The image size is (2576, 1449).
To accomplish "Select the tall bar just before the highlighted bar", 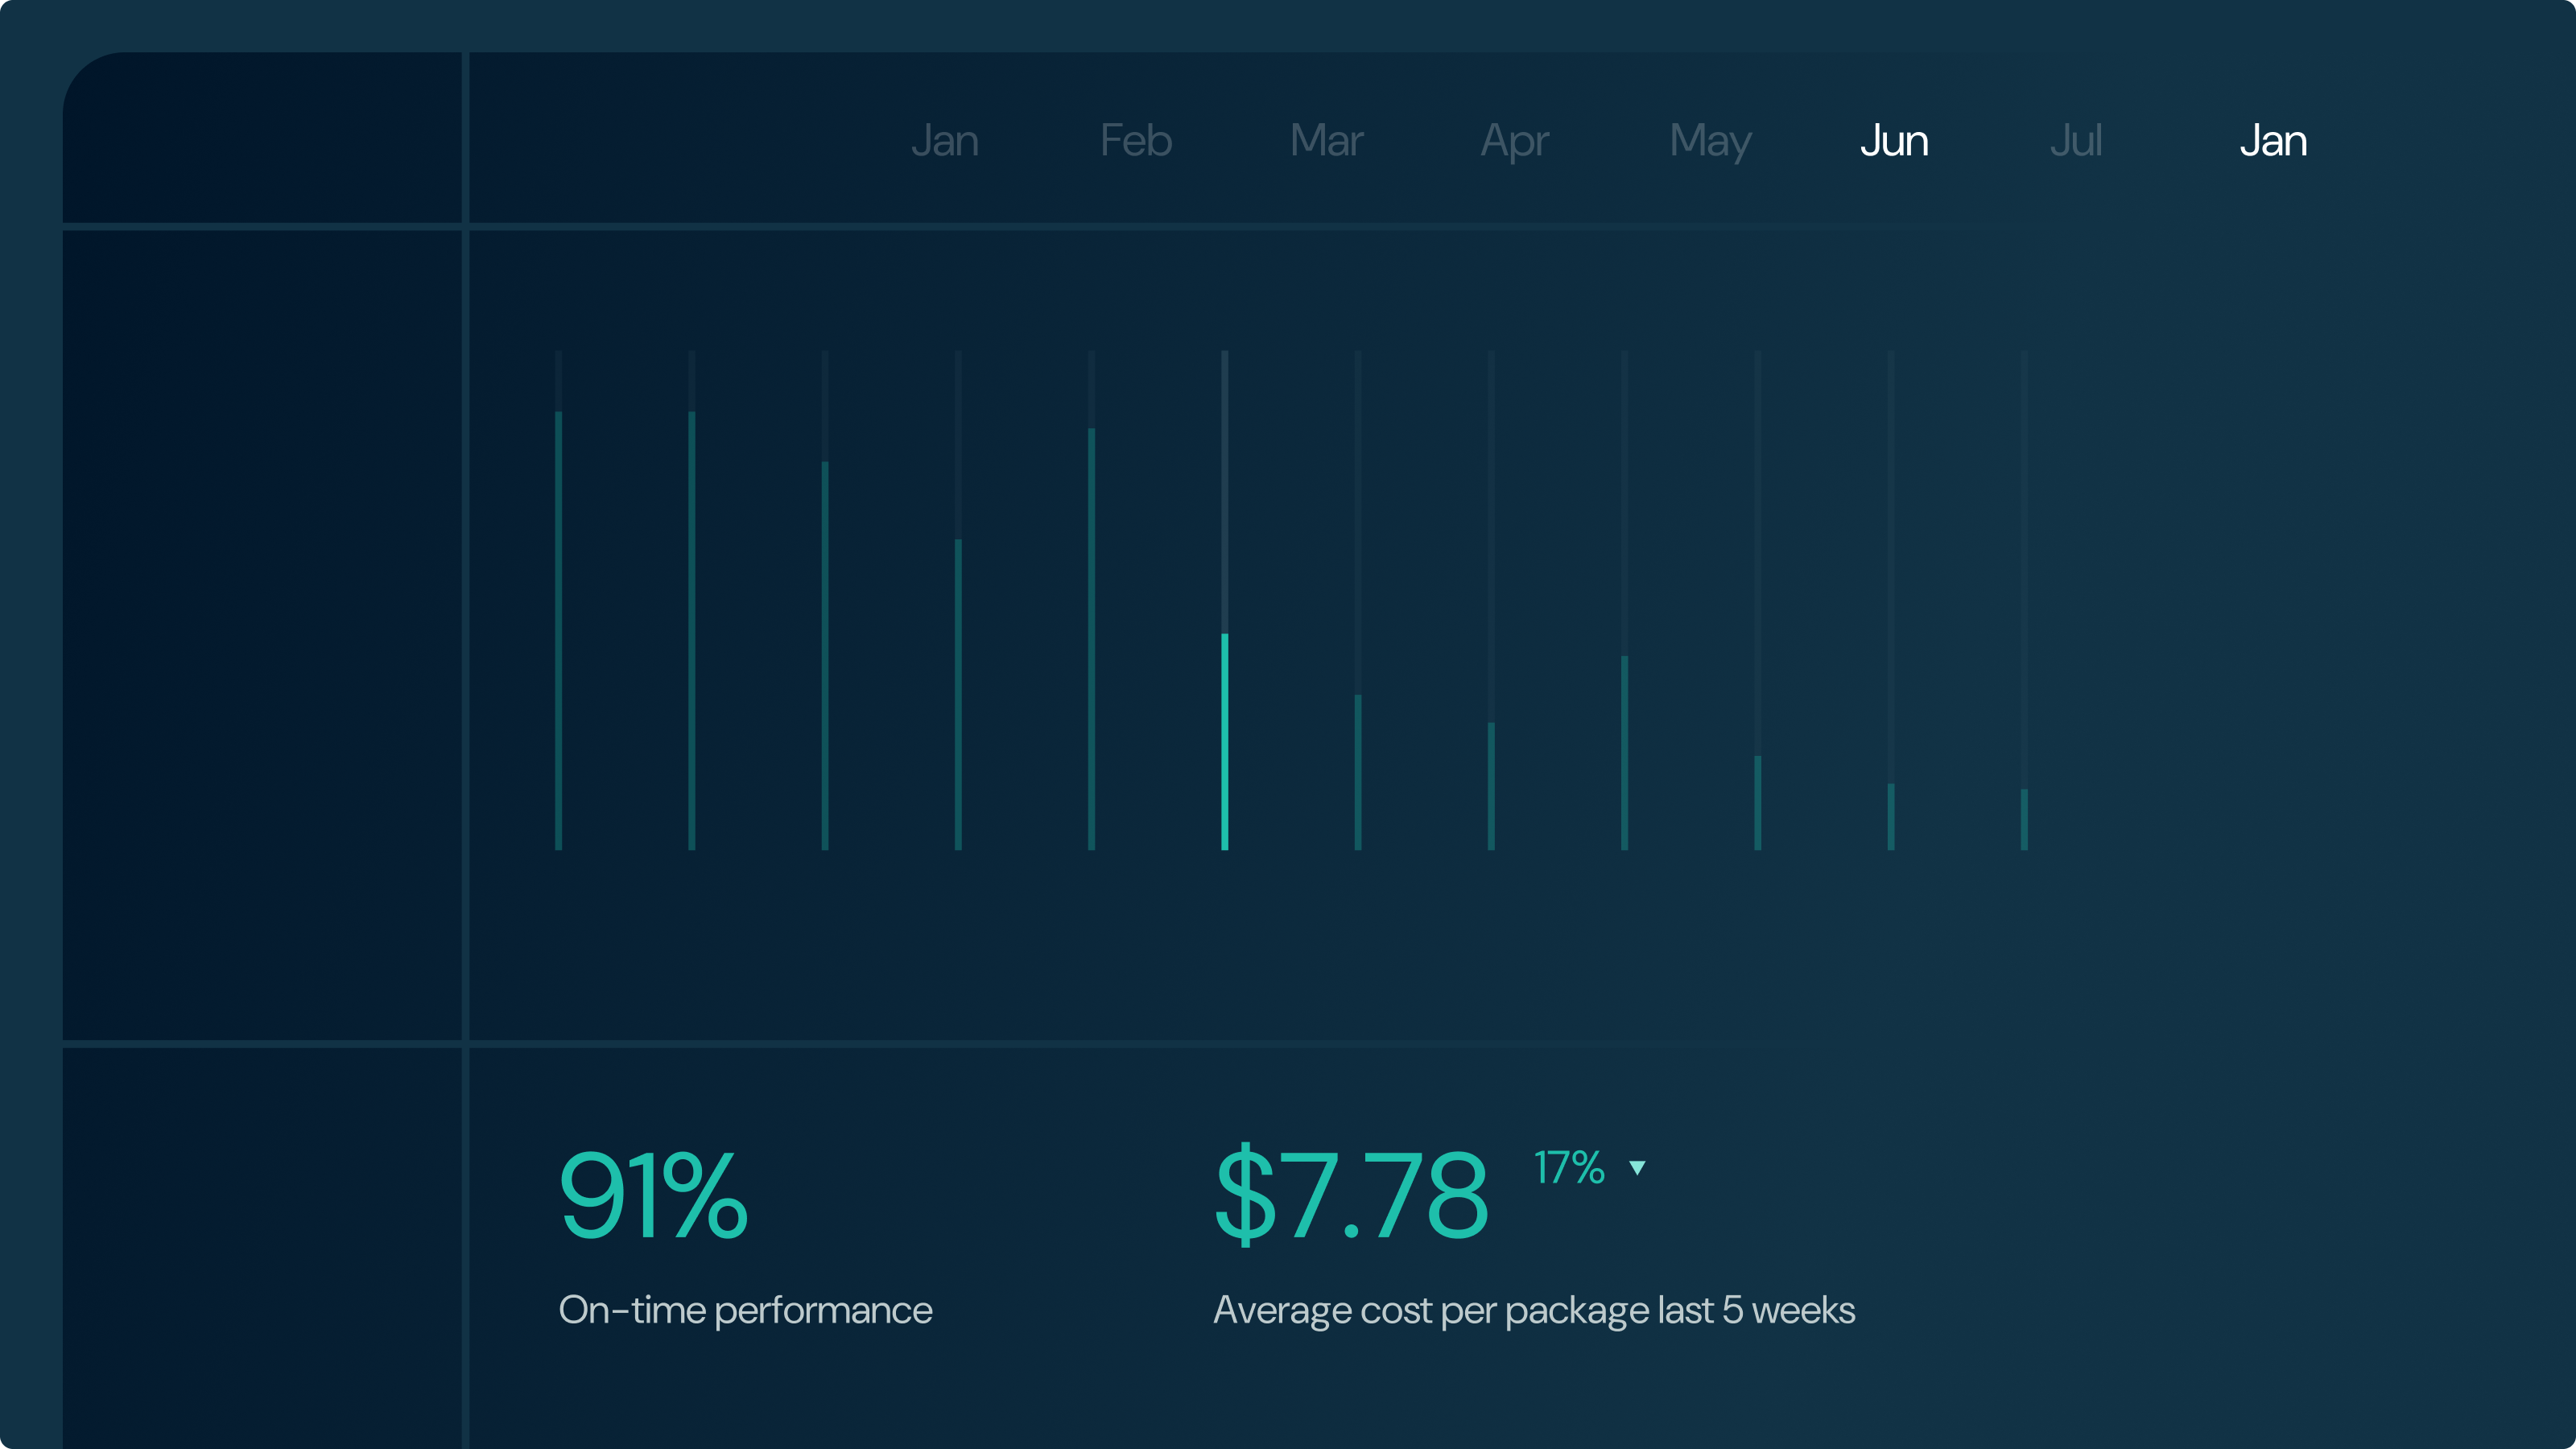I will 1091,638.
